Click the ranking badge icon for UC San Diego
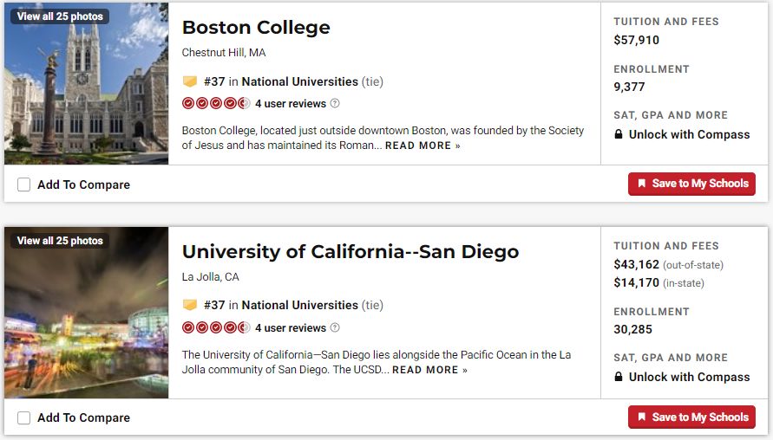Viewport: 773px width, 440px height. click(190, 306)
